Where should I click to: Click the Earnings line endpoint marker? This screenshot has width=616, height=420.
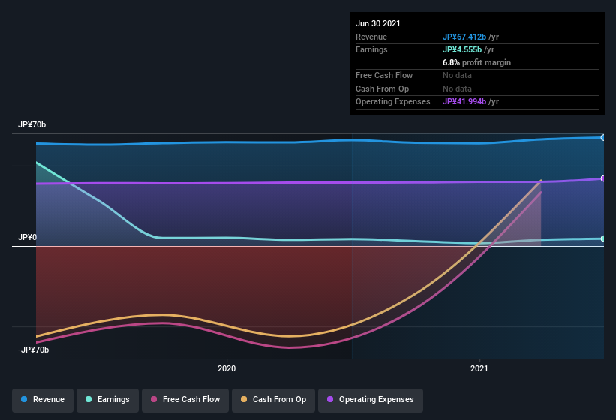click(603, 238)
